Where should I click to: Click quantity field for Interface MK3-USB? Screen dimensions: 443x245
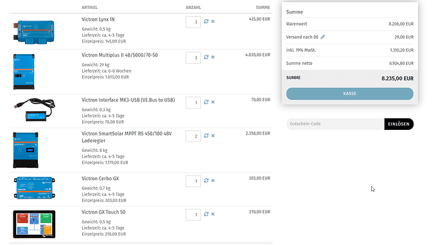click(193, 103)
